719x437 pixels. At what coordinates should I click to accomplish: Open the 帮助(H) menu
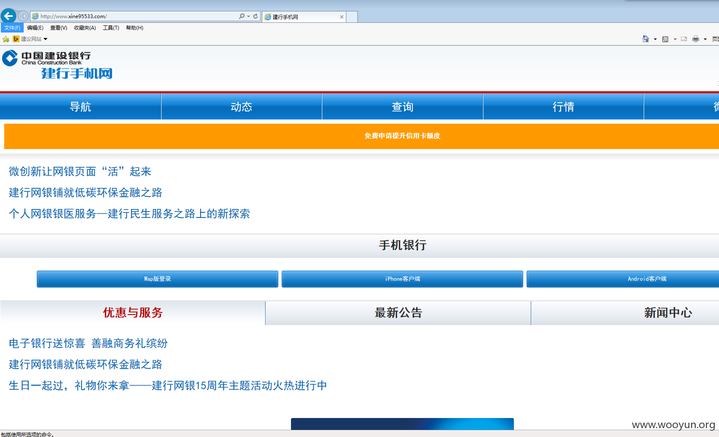tap(134, 28)
